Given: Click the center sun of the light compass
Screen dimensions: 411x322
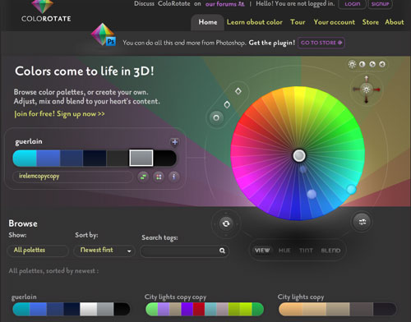Looking at the screenshot, I should (x=367, y=90).
